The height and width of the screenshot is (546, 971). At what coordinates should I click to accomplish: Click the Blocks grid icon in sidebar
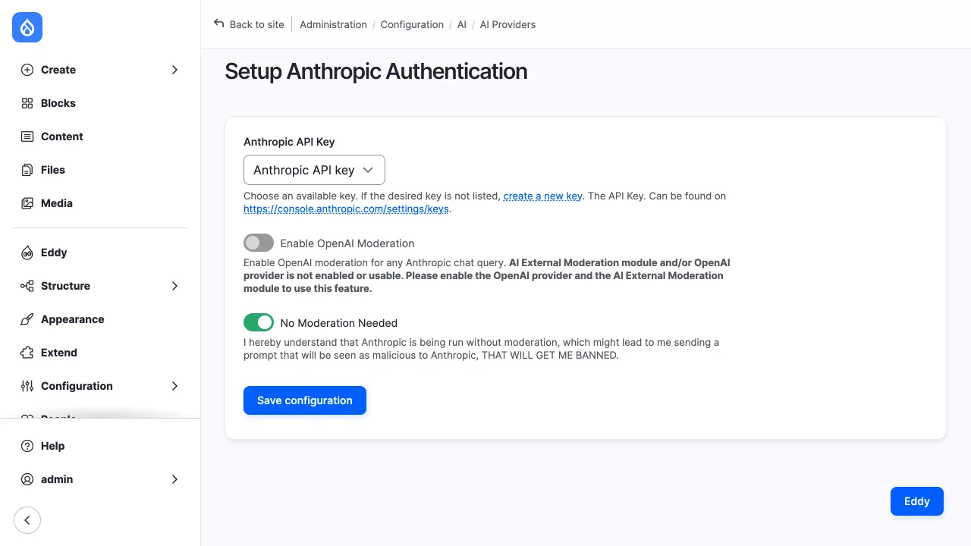(x=27, y=103)
